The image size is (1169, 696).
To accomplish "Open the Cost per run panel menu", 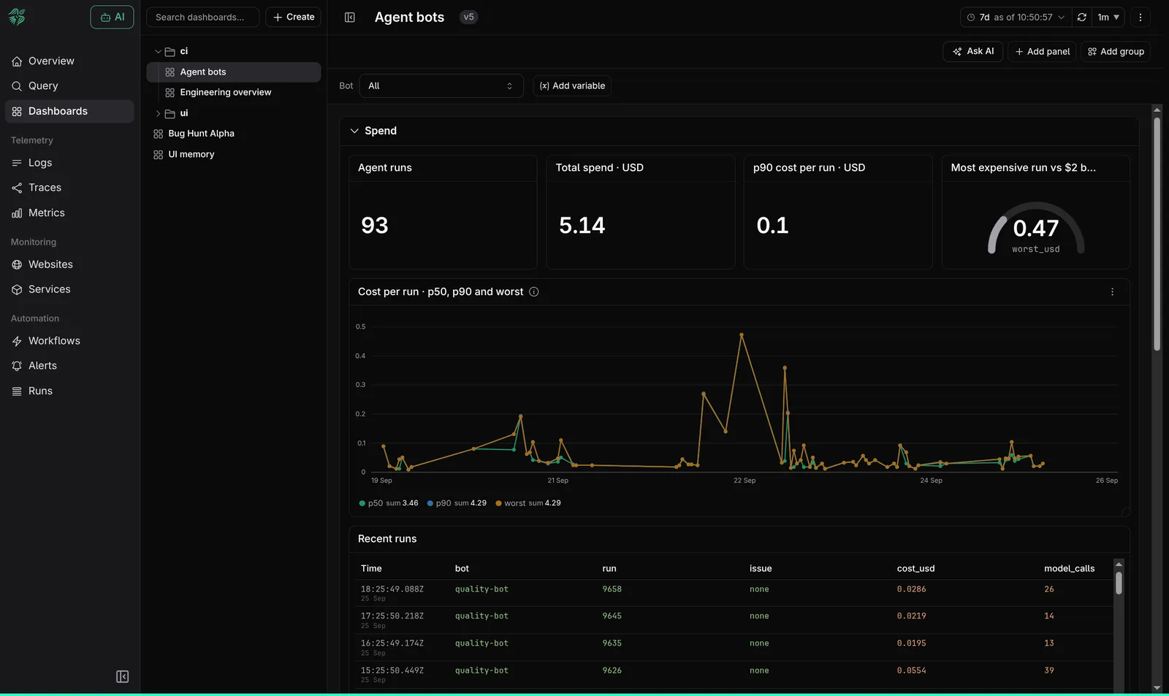I will [1113, 291].
